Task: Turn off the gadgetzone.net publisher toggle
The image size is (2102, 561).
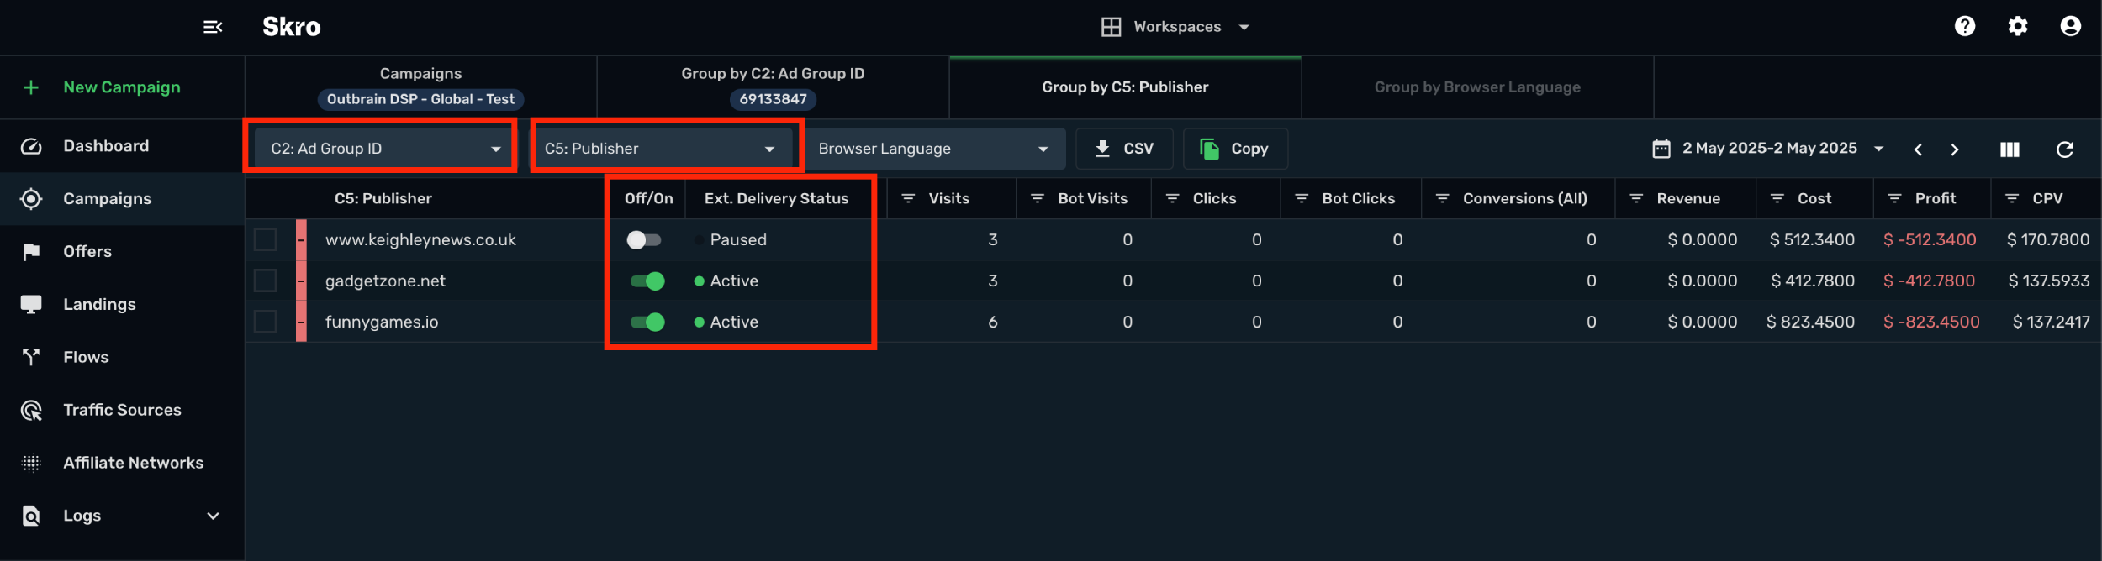Action: click(x=647, y=281)
